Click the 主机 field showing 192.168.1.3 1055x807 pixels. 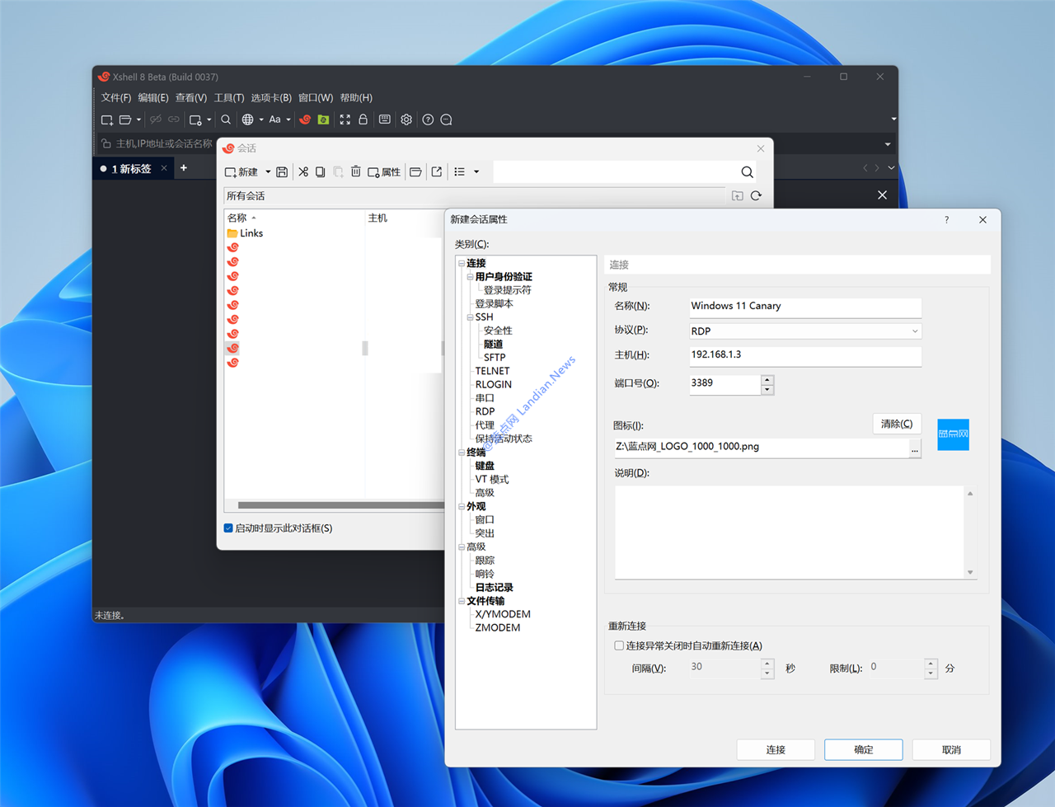pyautogui.click(x=804, y=355)
